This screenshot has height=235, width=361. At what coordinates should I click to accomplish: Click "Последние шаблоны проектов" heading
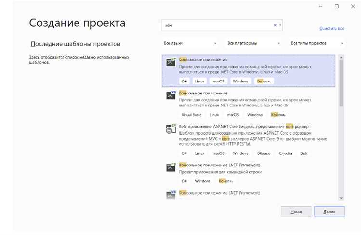(75, 44)
